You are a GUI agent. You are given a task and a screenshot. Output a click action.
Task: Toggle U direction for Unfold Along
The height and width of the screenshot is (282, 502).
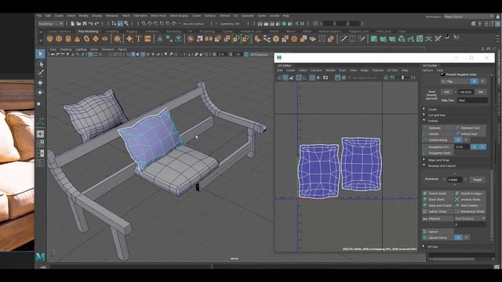coord(458,140)
